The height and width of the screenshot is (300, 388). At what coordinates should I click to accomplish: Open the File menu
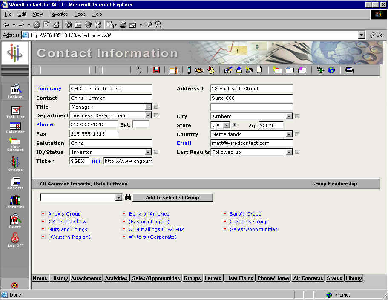(x=8, y=14)
